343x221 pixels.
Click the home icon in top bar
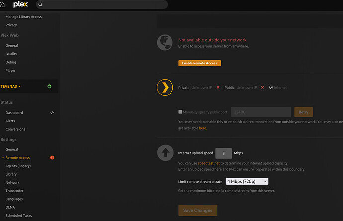pos(2,4)
